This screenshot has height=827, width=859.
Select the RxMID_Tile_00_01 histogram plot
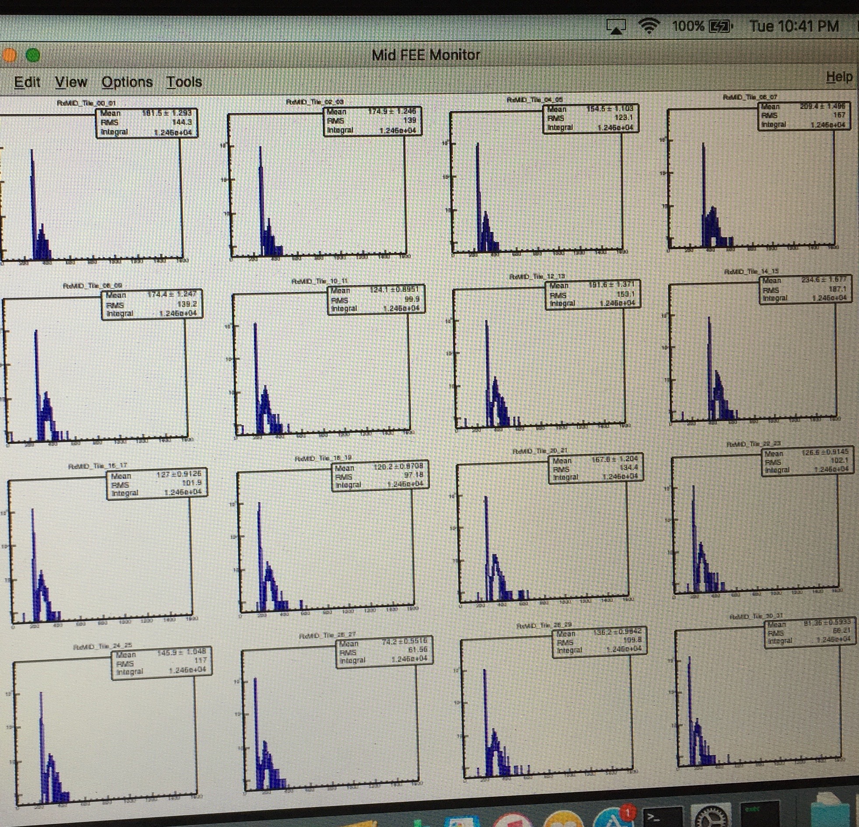tap(91, 186)
